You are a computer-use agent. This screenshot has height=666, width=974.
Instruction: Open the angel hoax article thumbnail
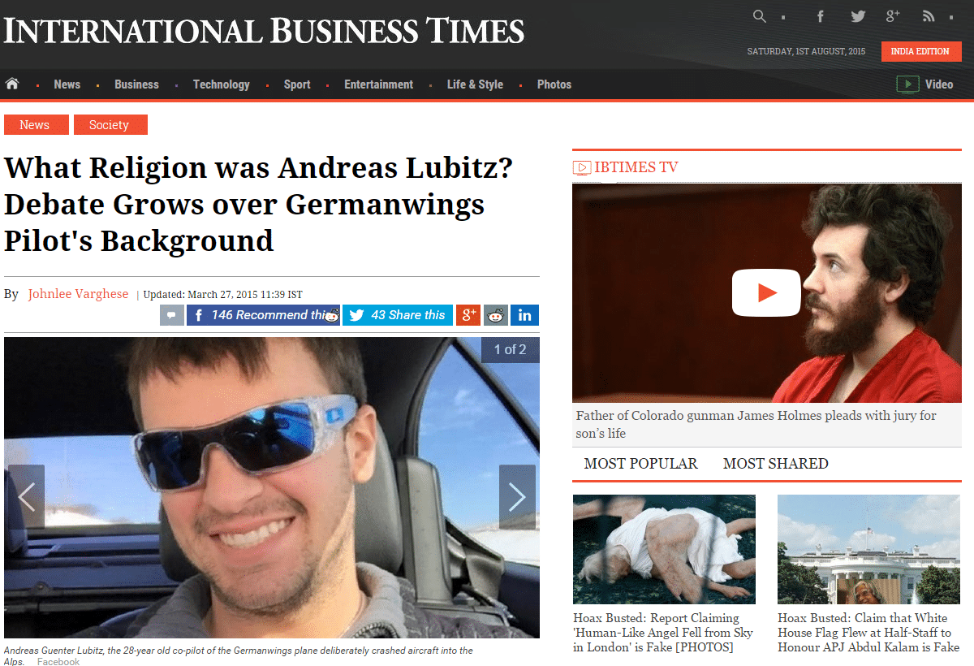click(664, 549)
